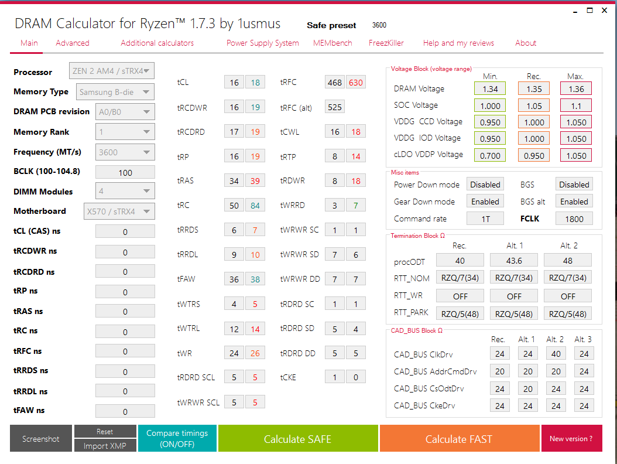Open the Advanced tab
617x464 pixels.
(73, 43)
